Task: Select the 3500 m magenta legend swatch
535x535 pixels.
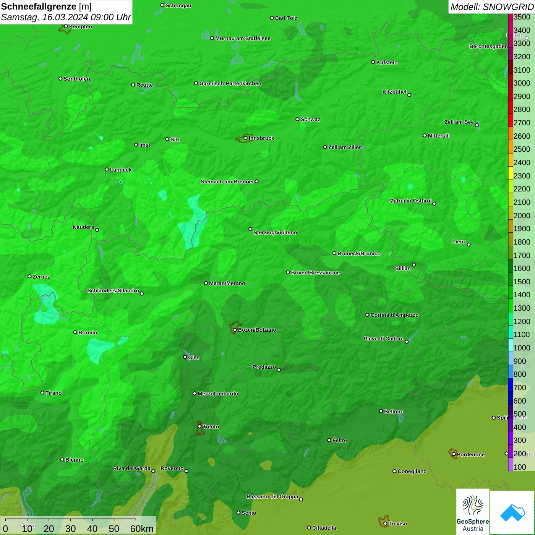Action: pos(511,17)
